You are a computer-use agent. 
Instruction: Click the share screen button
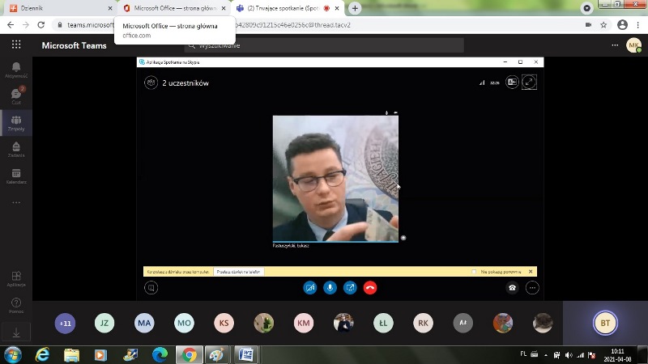click(350, 287)
